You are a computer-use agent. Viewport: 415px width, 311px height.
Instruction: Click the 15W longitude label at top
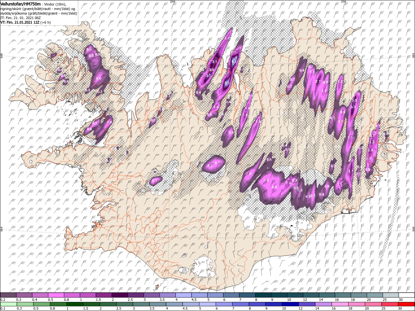[x=343, y=2]
